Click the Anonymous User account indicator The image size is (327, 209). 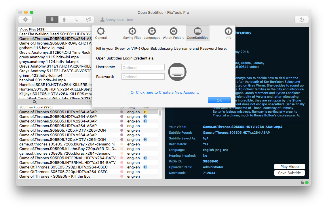[x=117, y=20]
